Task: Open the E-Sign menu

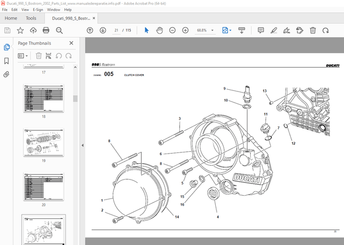Action: click(38, 9)
